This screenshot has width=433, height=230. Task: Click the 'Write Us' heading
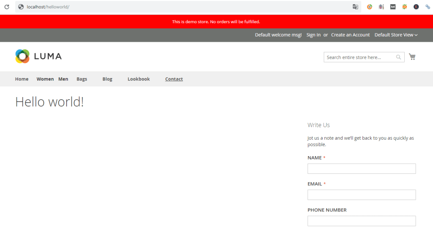click(319, 125)
